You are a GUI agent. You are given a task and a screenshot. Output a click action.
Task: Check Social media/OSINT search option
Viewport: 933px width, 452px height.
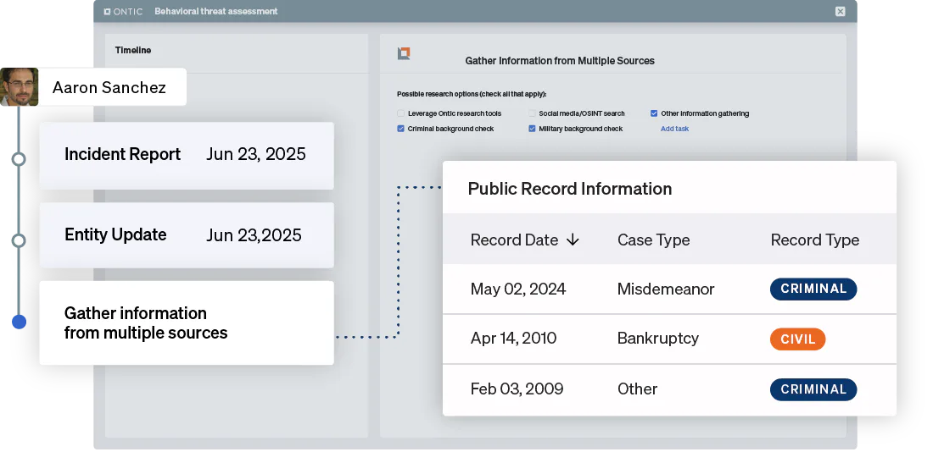coord(533,113)
